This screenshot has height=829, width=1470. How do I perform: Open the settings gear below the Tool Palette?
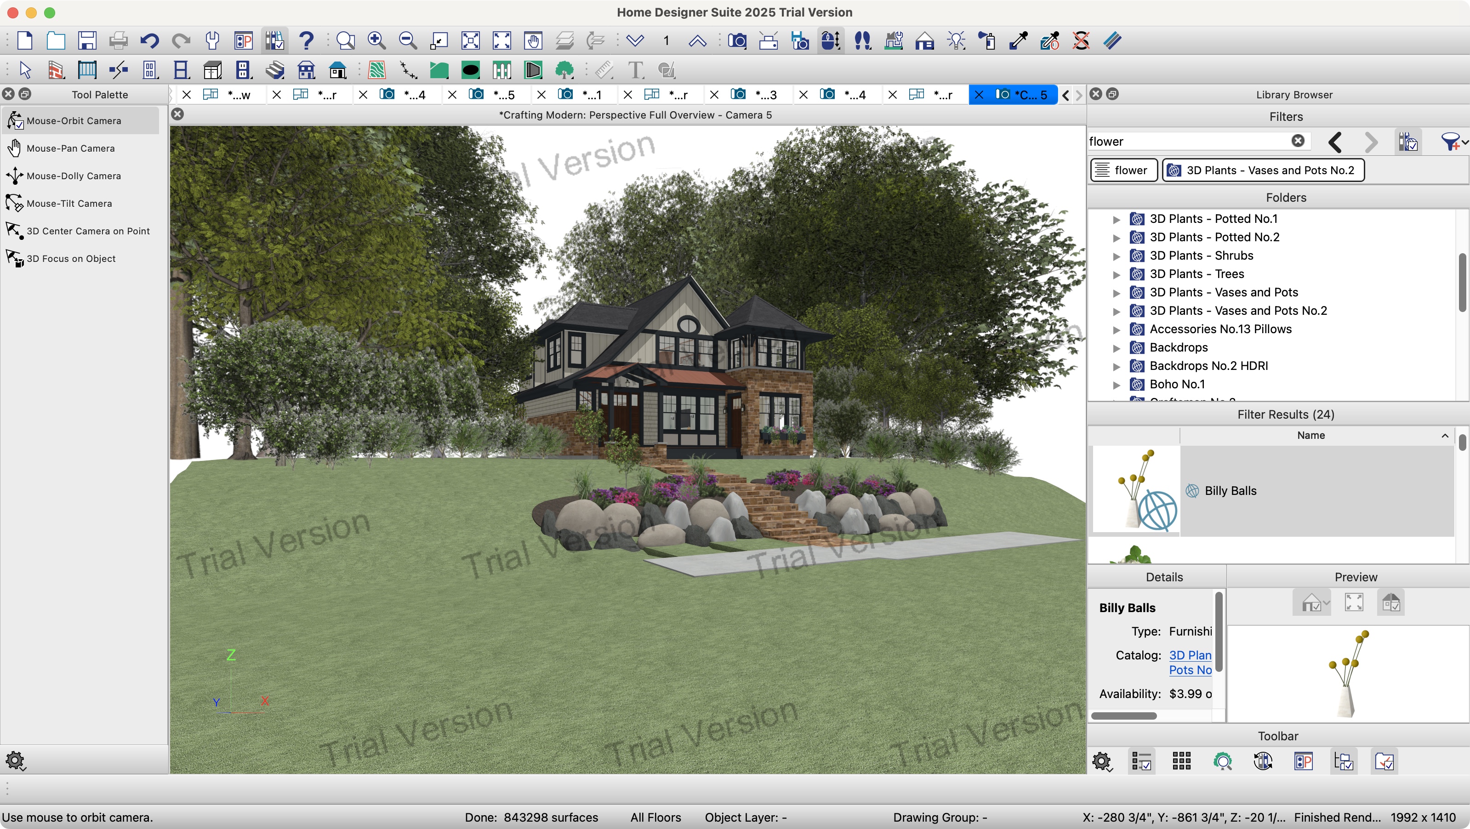16,761
